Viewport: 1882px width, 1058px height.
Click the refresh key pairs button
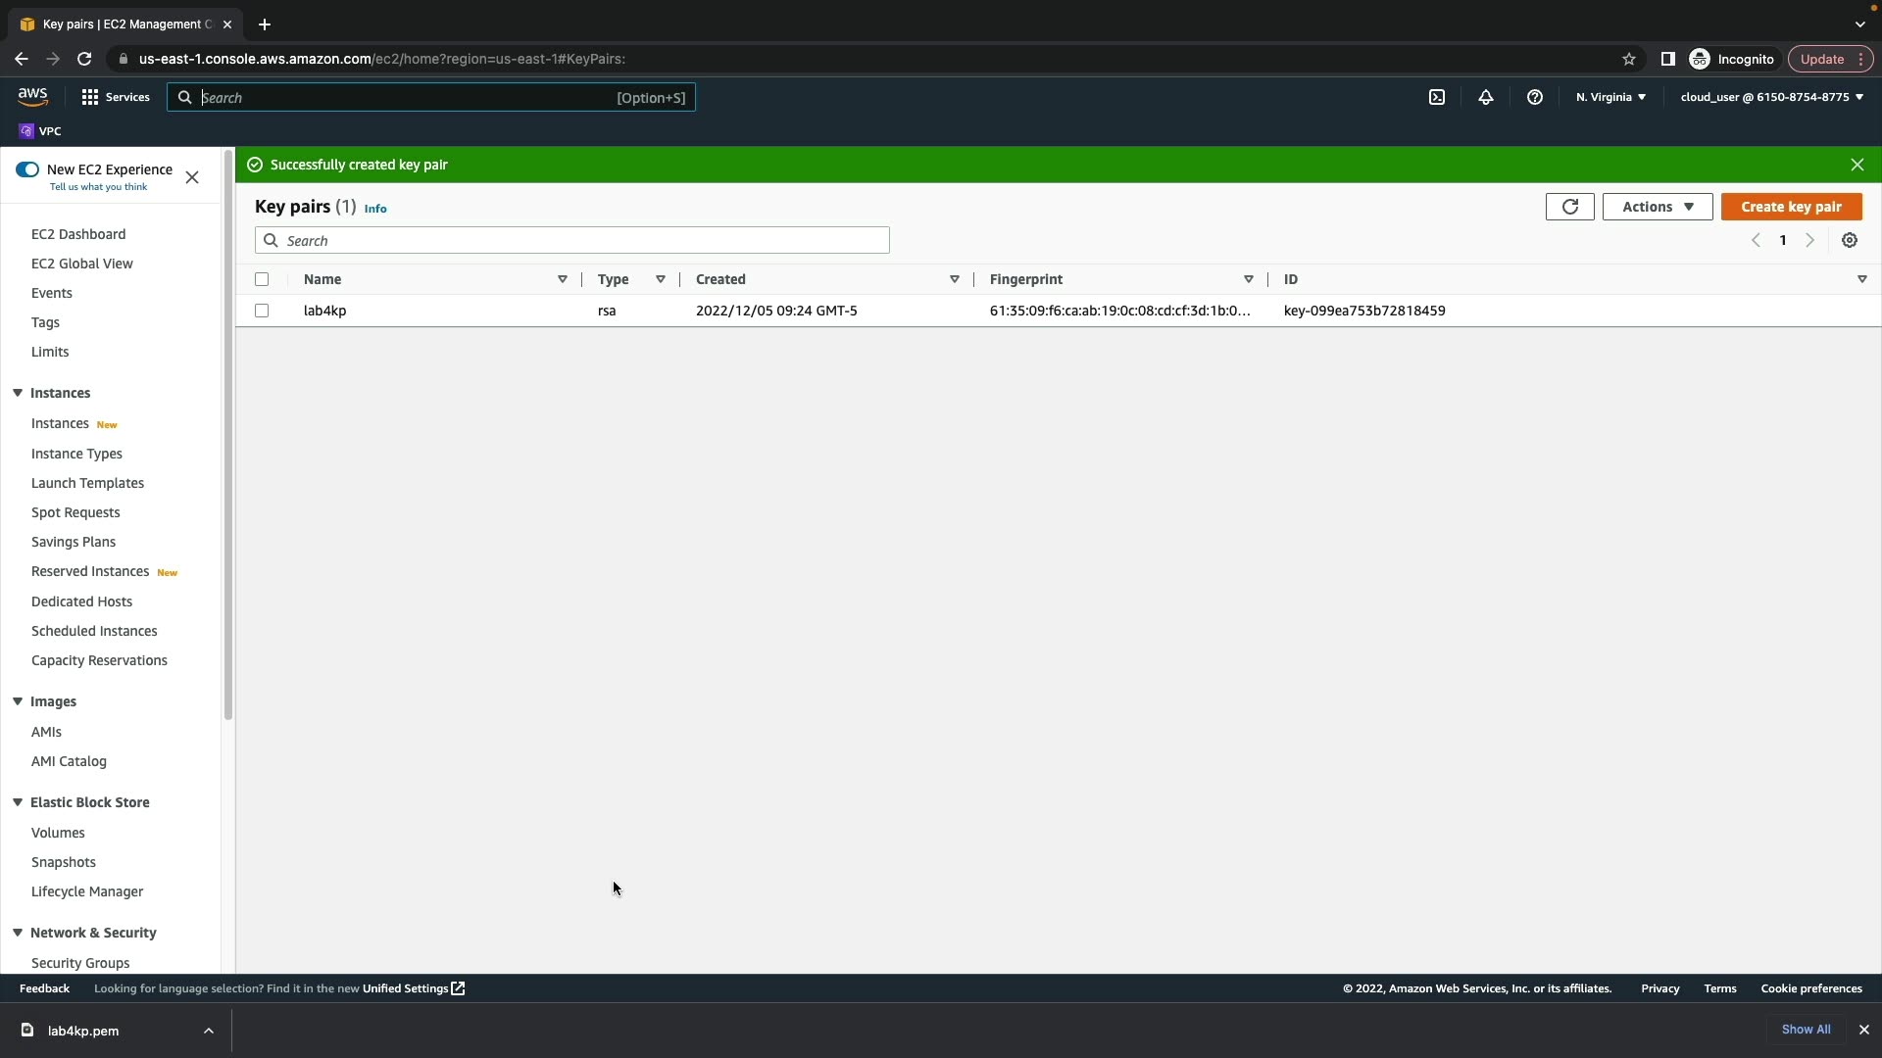tap(1570, 207)
